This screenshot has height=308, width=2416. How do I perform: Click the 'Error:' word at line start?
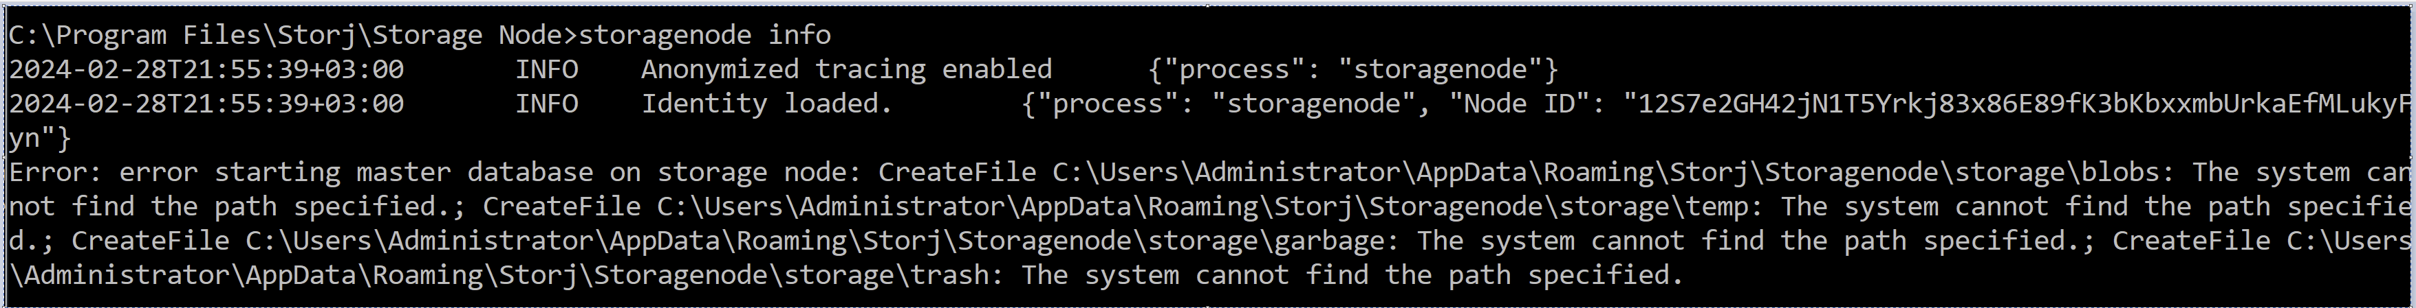click(56, 172)
